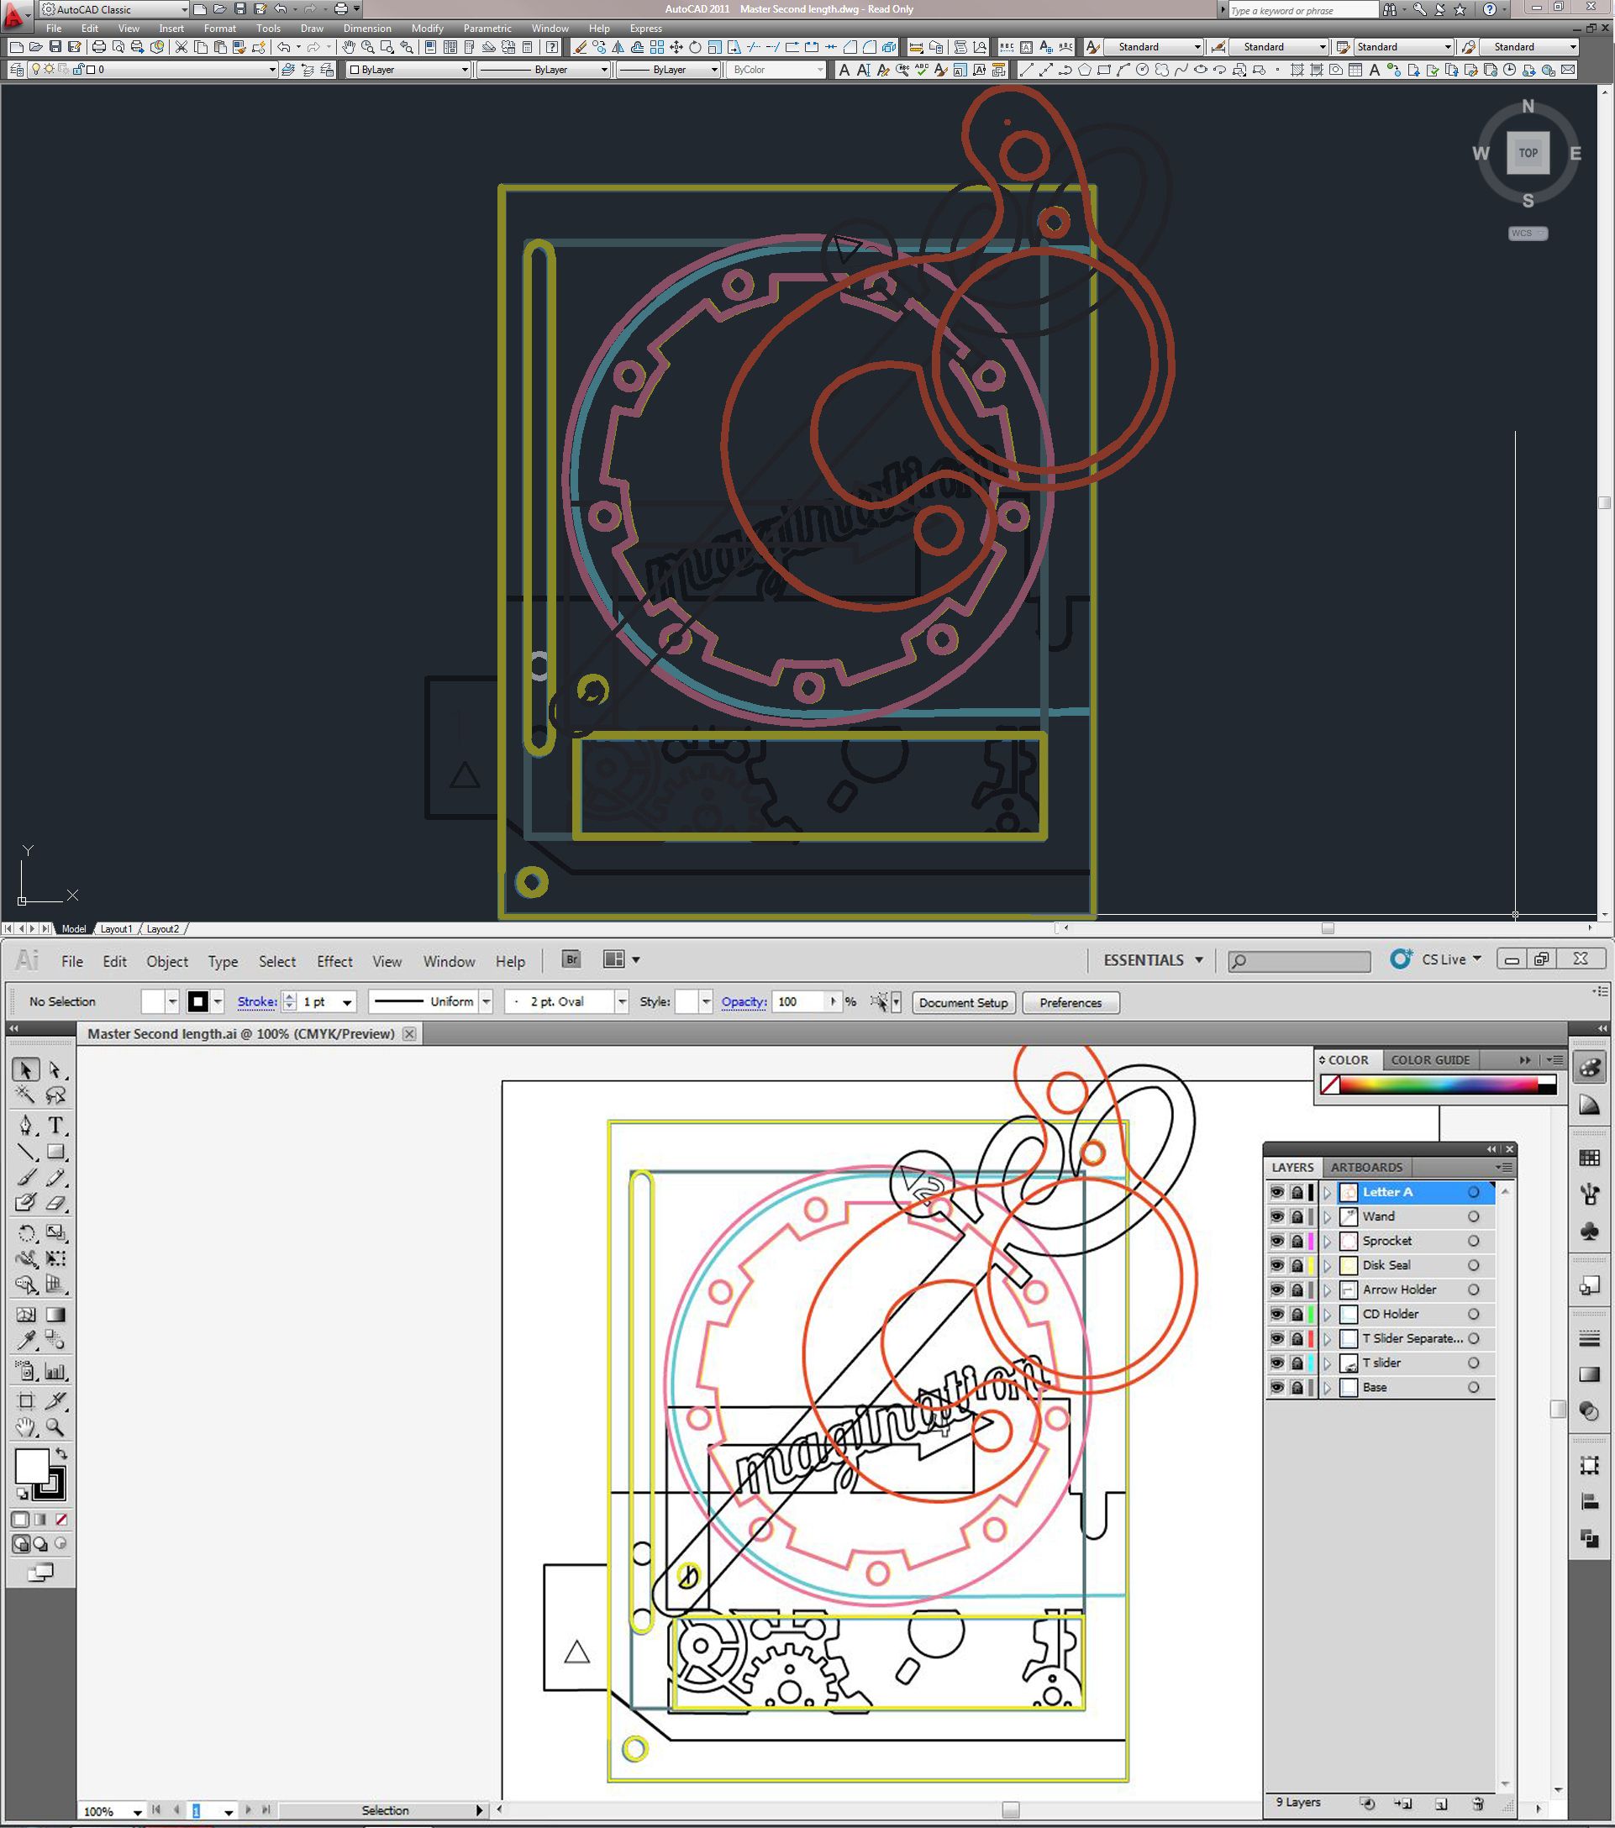Image resolution: width=1615 pixels, height=1828 pixels.
Task: Open AutoCAD Classic workspace dropdown
Action: coord(183,10)
